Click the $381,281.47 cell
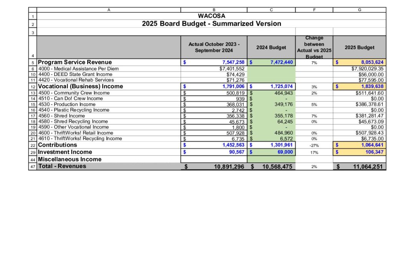The width and height of the screenshot is (415, 259). point(359,116)
